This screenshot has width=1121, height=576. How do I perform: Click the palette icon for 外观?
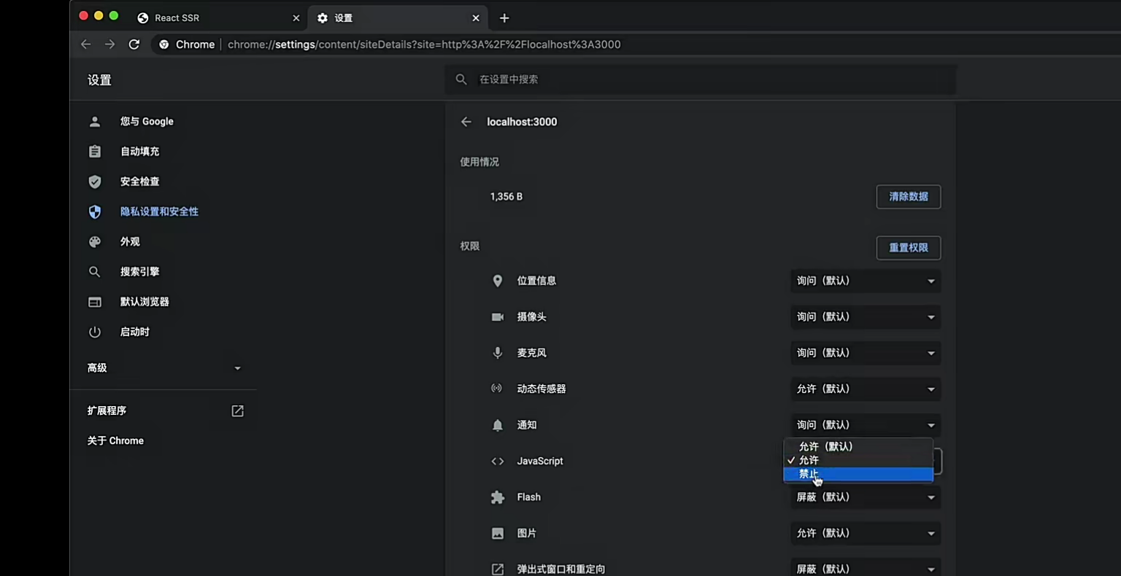point(95,242)
